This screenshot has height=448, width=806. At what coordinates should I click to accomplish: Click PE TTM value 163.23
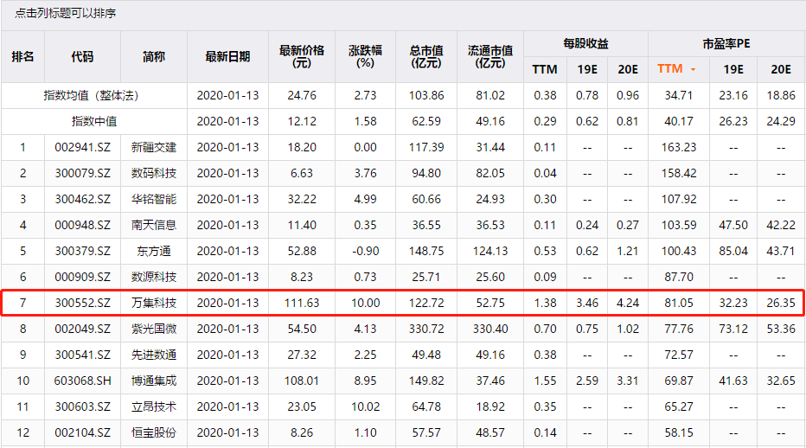[679, 148]
